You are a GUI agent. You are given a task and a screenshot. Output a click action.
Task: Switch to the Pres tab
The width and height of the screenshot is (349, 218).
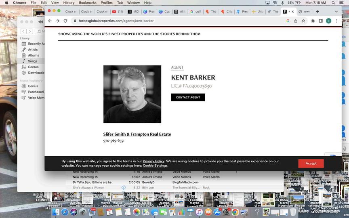(242, 12)
